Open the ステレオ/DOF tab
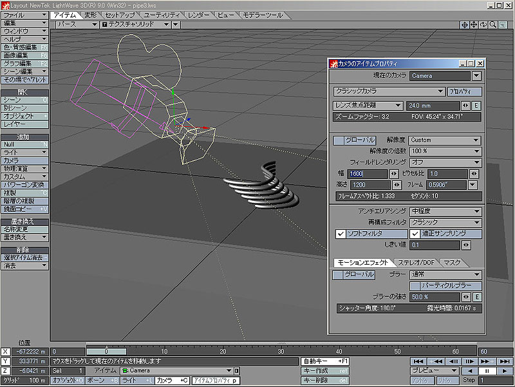The height and width of the screenshot is (387, 515). [x=417, y=263]
